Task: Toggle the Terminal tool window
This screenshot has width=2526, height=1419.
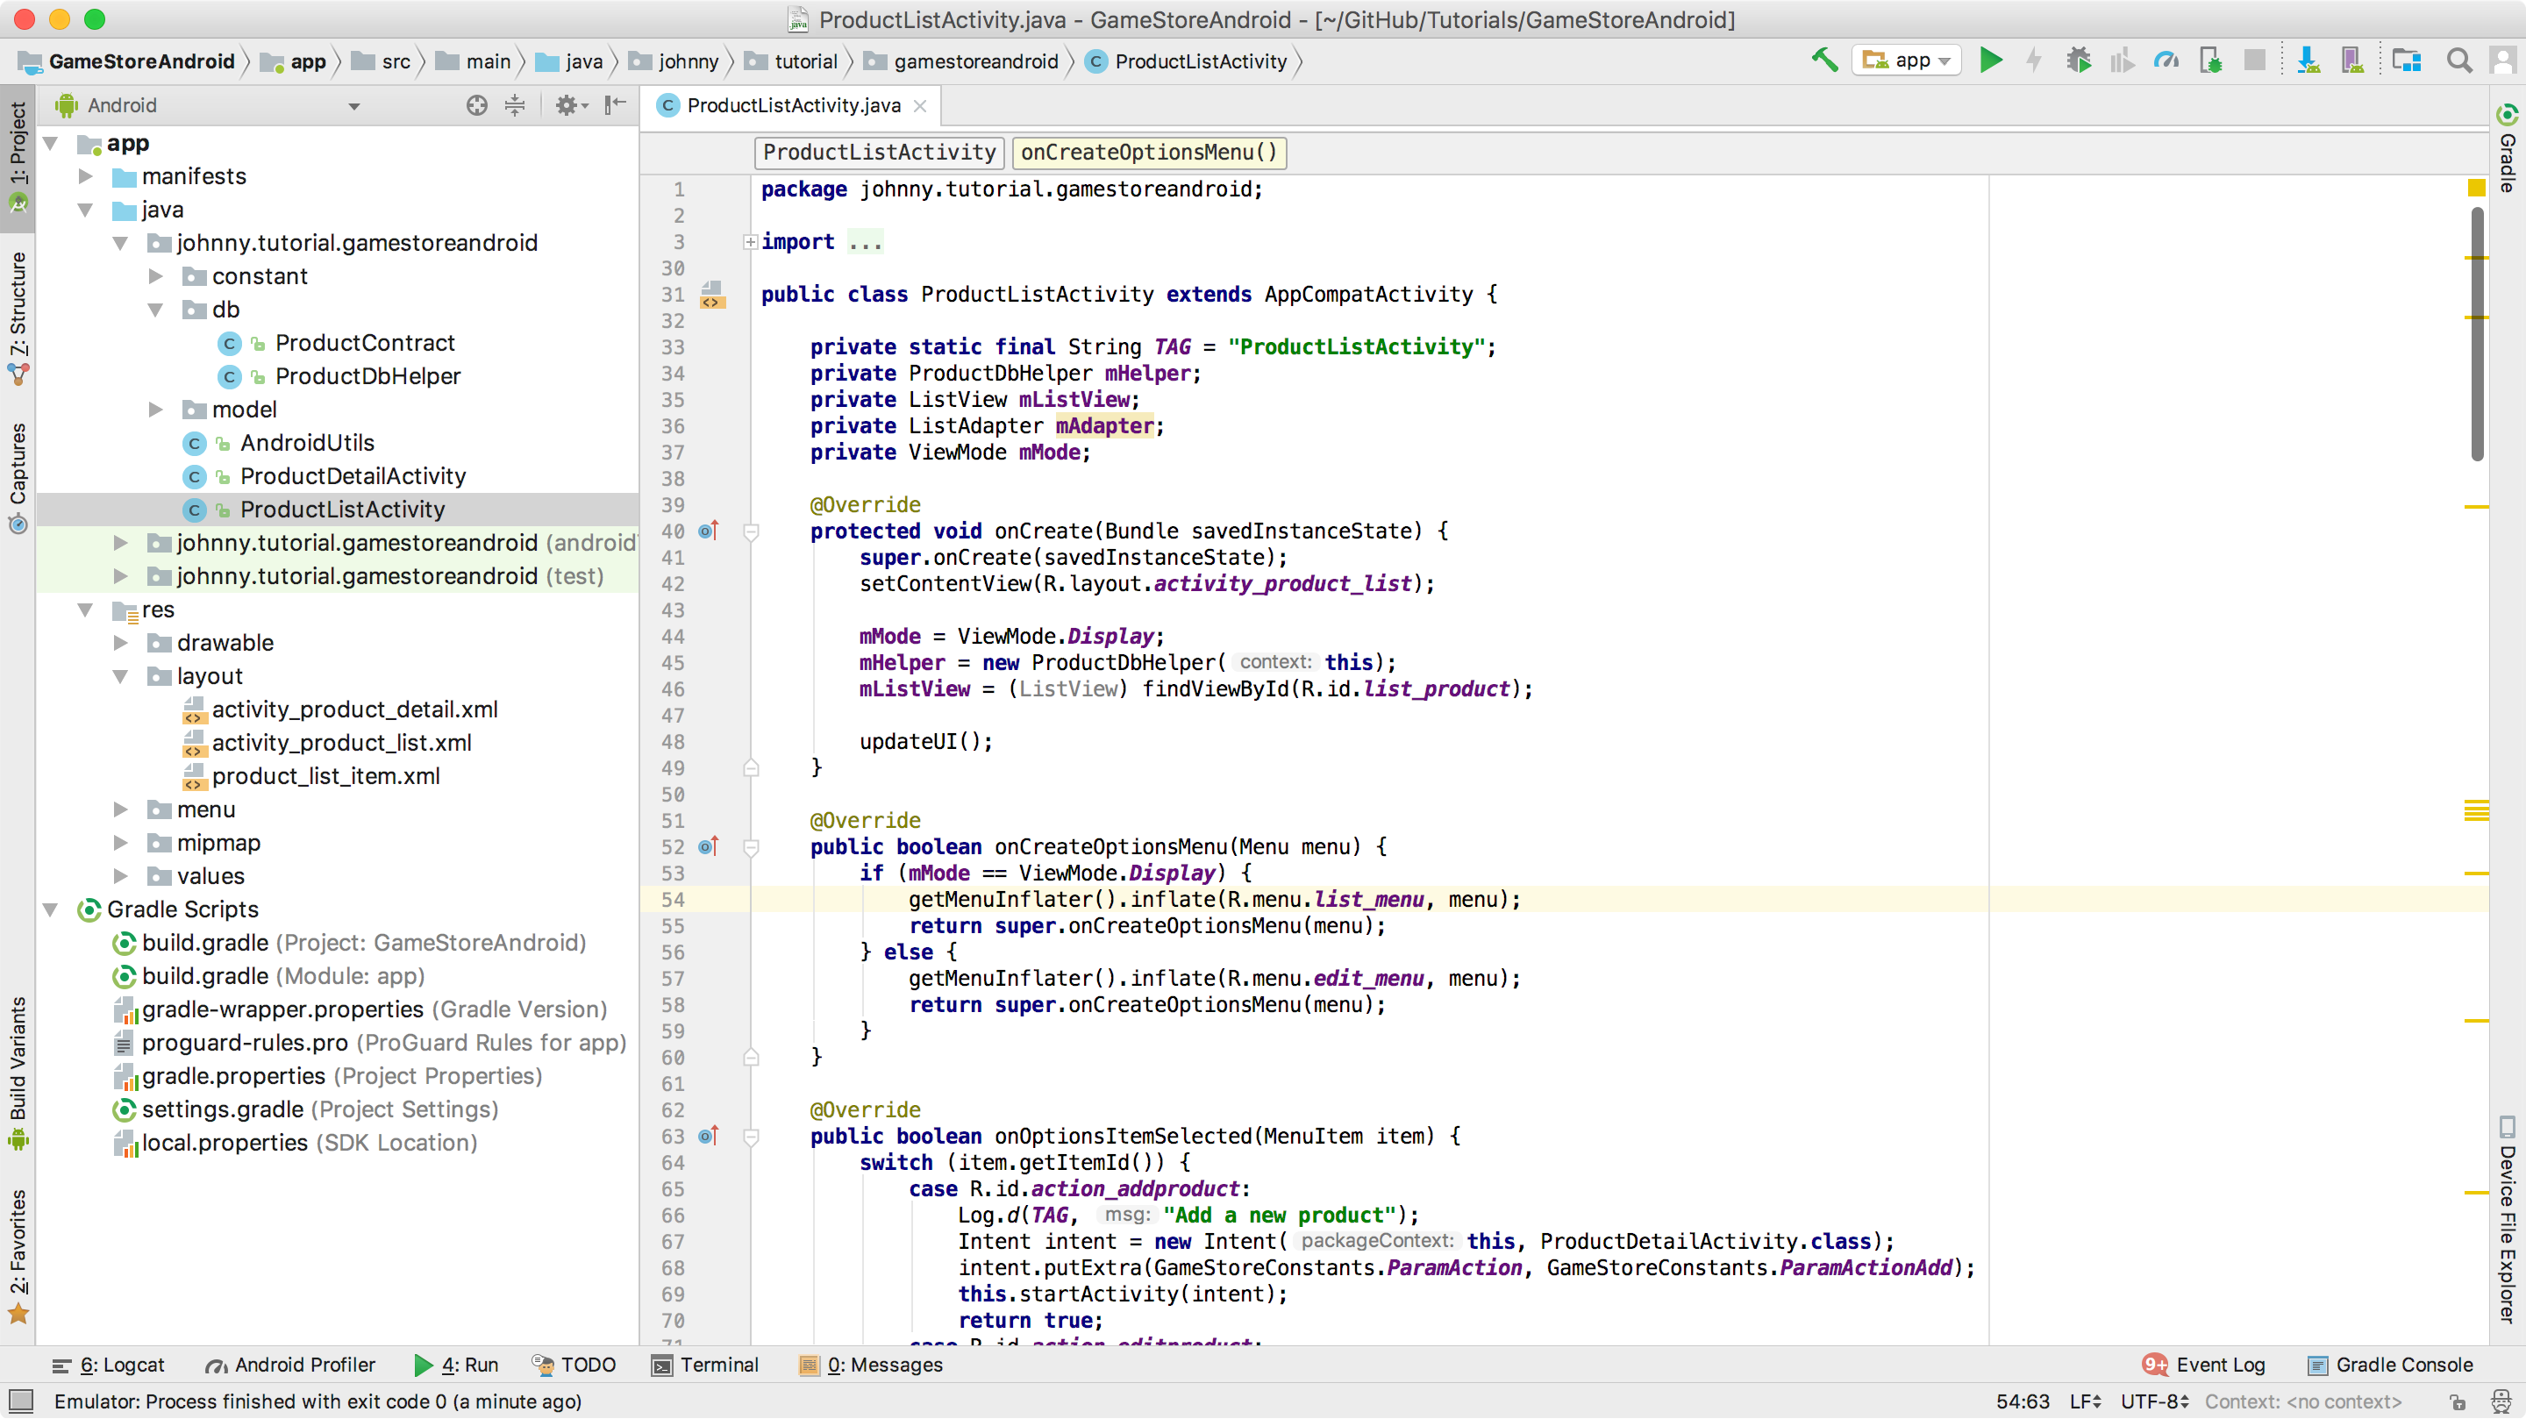Action: [706, 1366]
